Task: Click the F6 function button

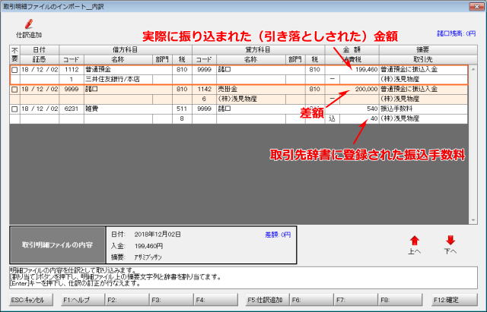Action: pos(311,300)
